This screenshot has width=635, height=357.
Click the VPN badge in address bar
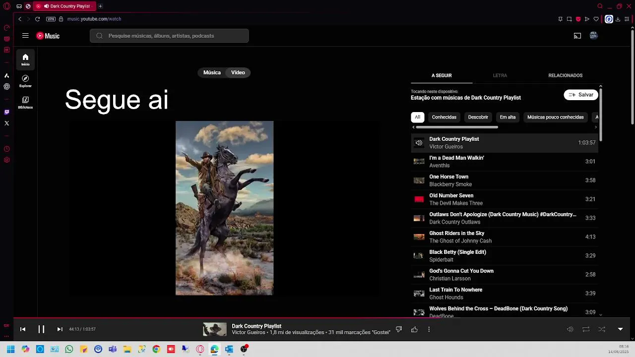[x=51, y=19]
